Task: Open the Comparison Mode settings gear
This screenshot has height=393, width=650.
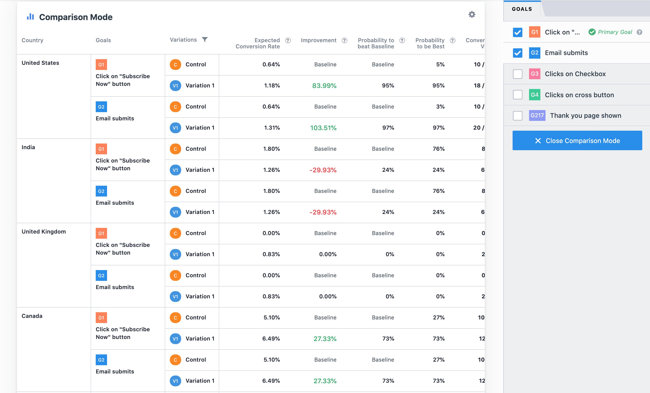Action: pos(472,14)
